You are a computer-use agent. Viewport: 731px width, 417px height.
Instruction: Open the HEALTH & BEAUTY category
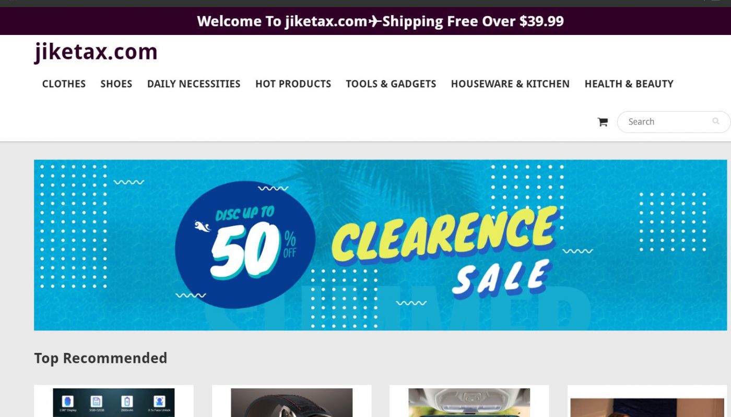tap(629, 84)
